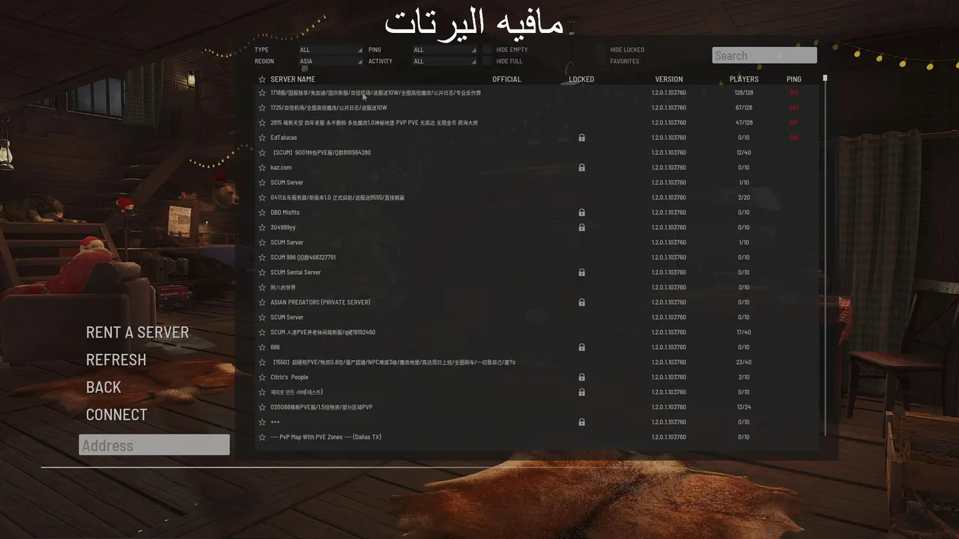Favorite the server starting with 2815
Viewport: 959px width, 539px height.
coord(262,123)
